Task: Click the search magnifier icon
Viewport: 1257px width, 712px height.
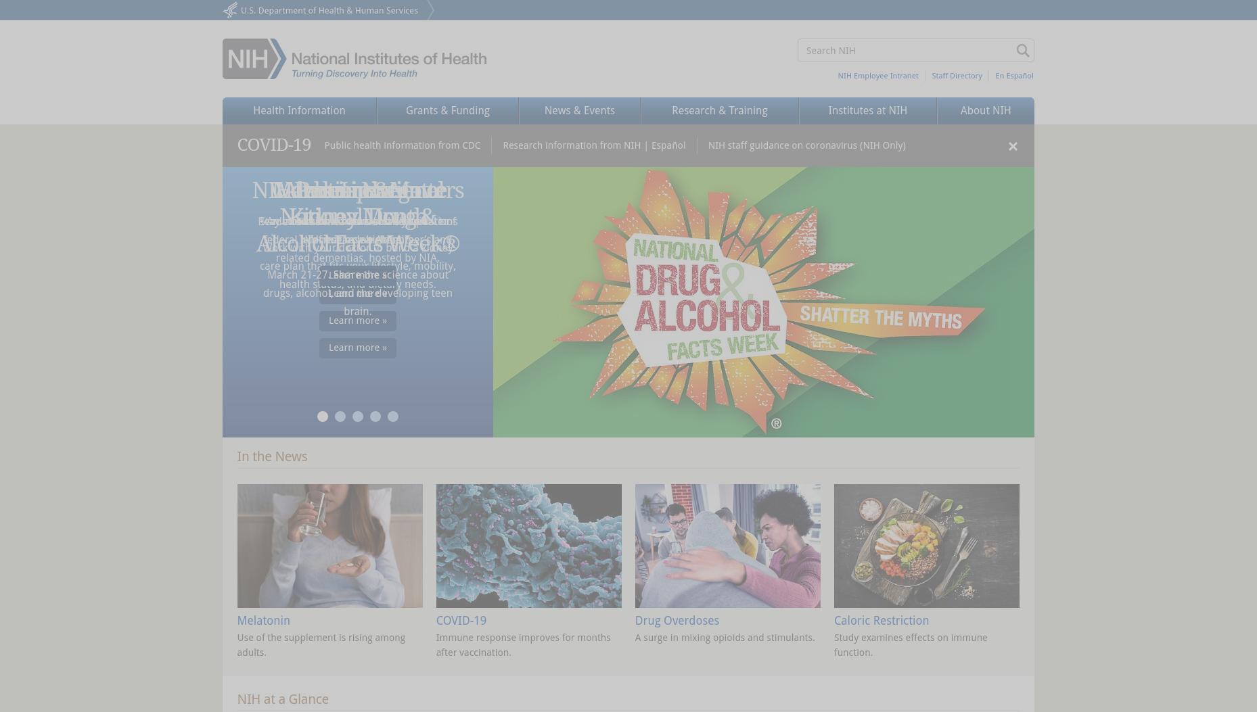Action: coord(1022,51)
